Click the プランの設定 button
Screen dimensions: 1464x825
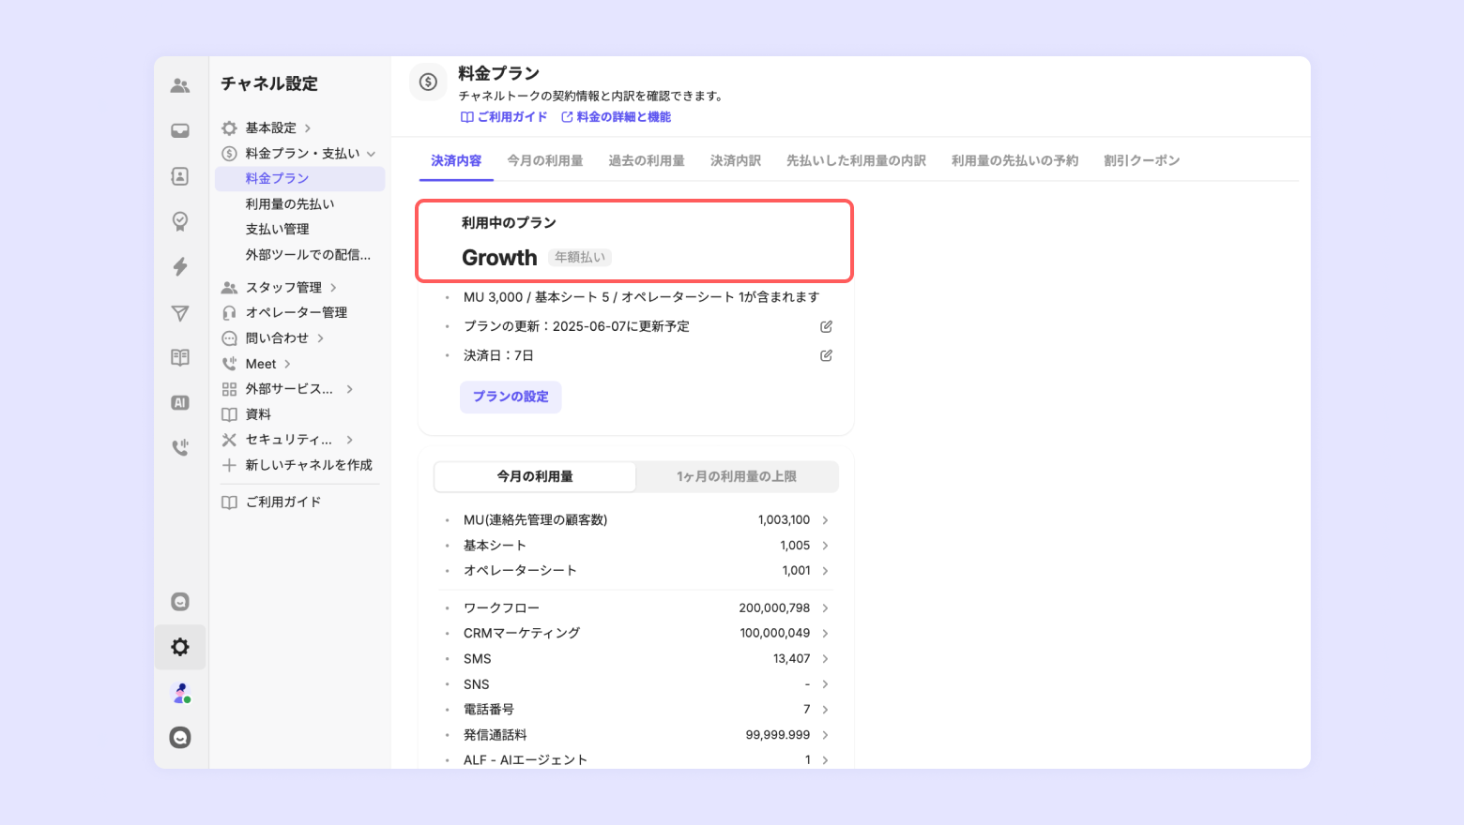pos(511,397)
